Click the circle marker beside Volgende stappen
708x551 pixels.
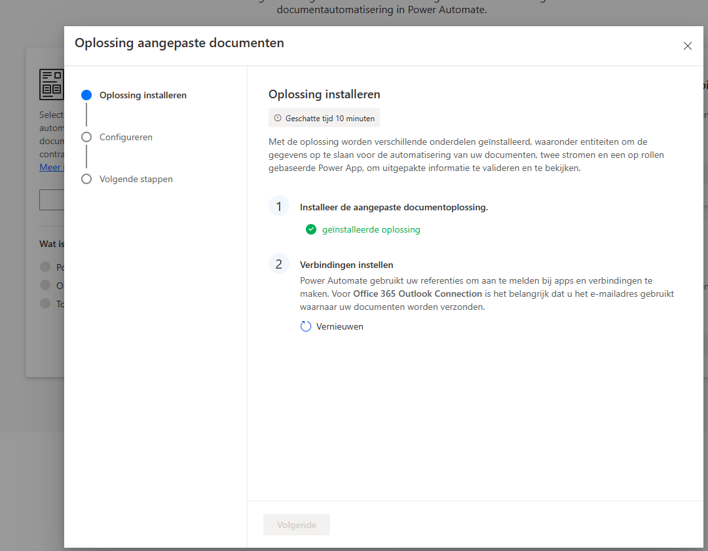pos(86,179)
